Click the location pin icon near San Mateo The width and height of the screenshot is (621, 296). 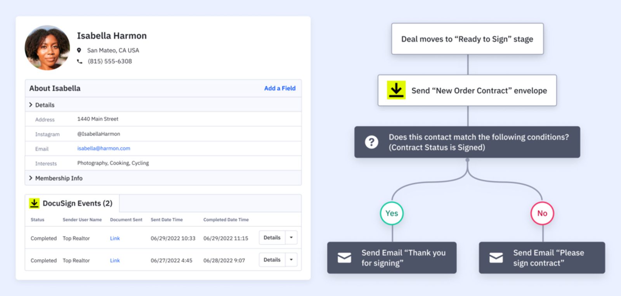click(x=79, y=50)
